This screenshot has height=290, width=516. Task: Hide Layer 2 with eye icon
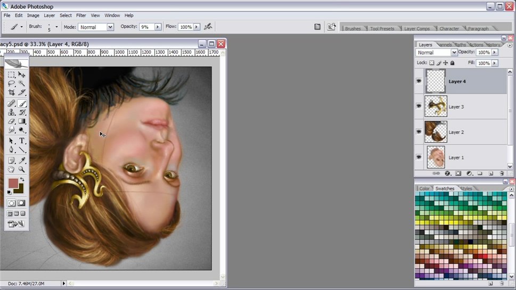[x=419, y=131]
